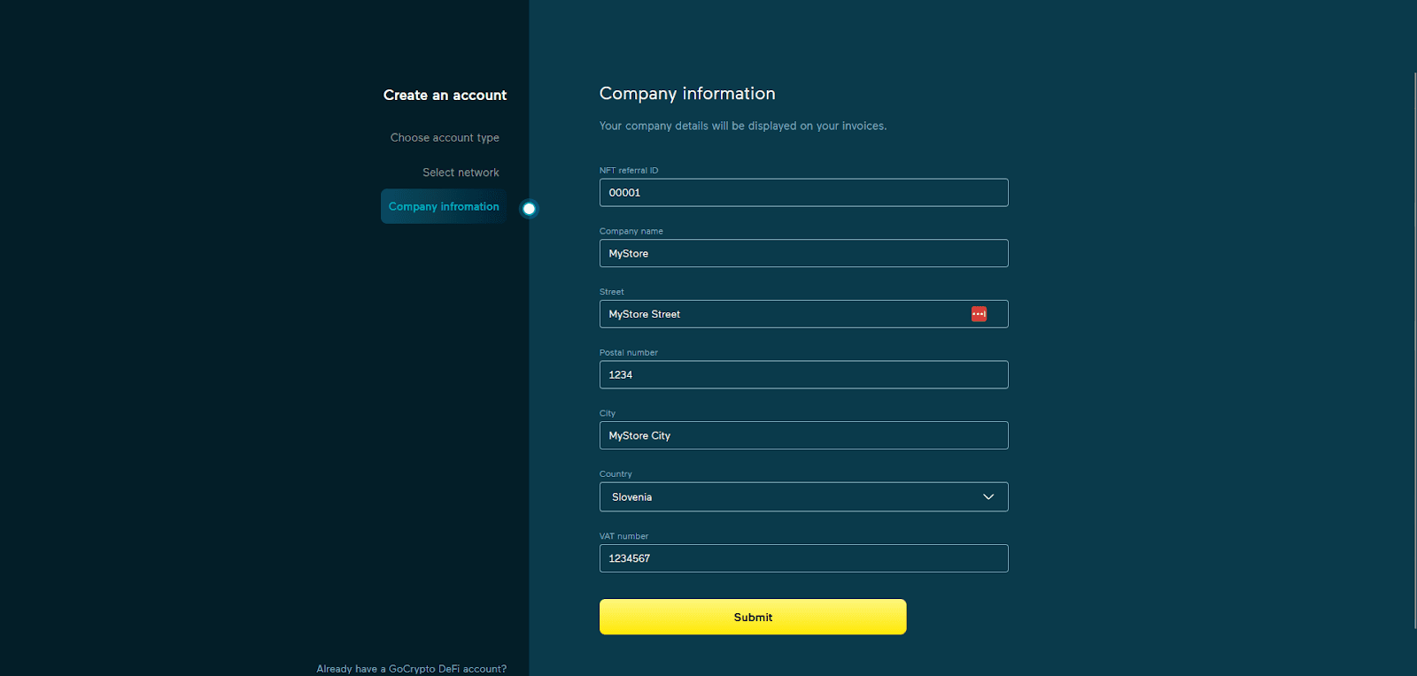The image size is (1417, 676).
Task: Click the Create an account title
Action: point(445,95)
